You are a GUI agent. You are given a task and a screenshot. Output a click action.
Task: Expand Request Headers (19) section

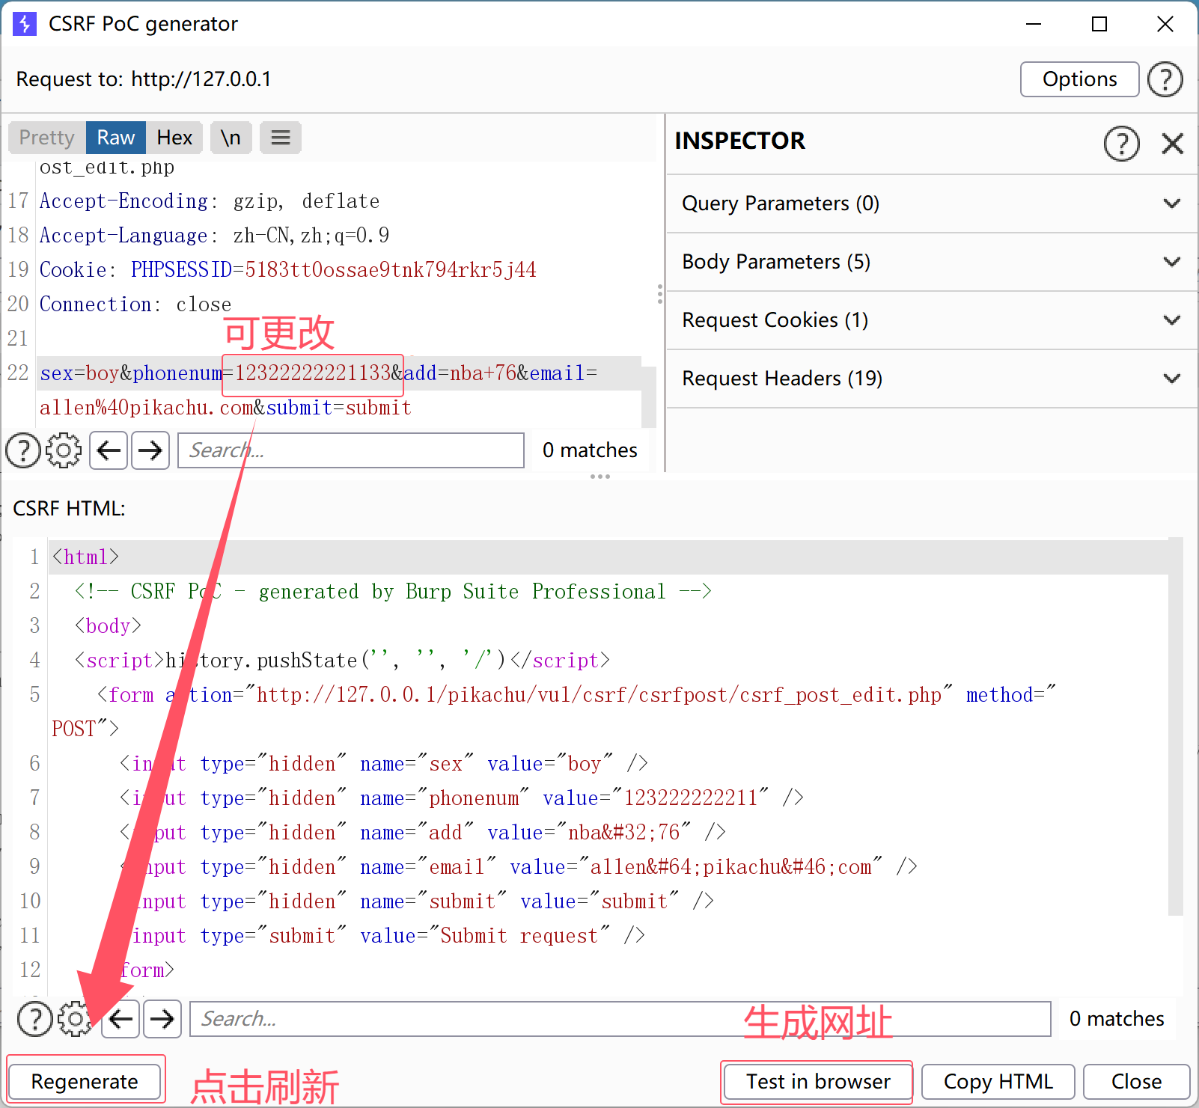932,379
